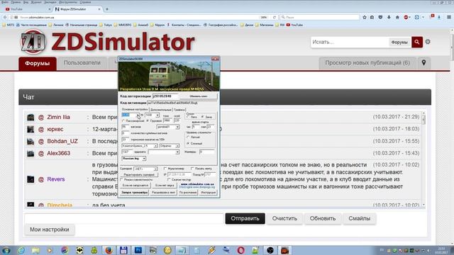
Task: Click the Отправить button
Action: point(245,219)
